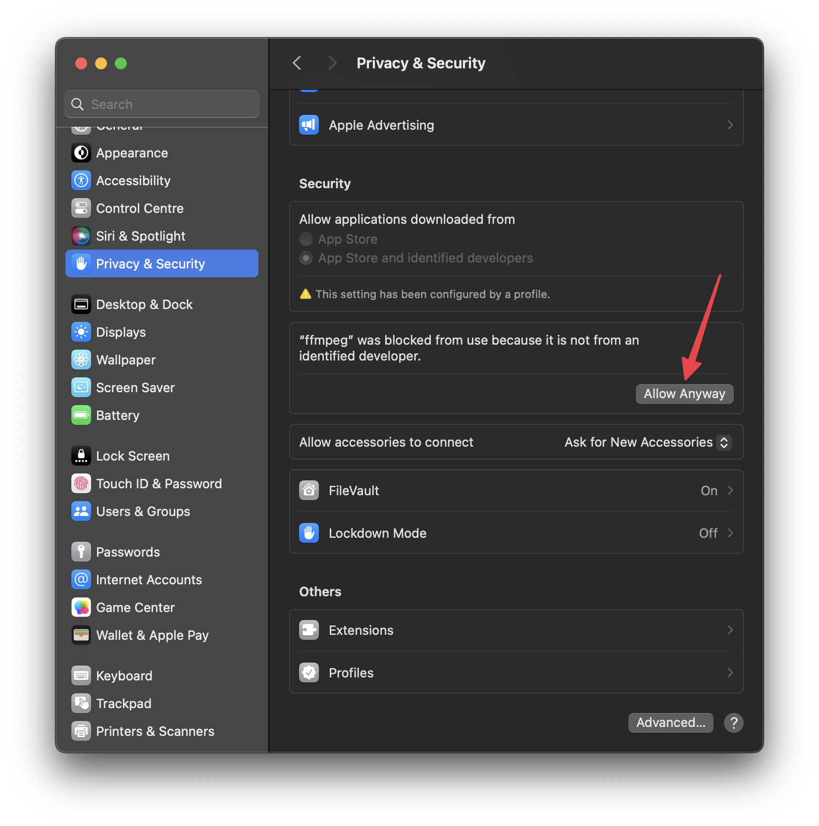Select the Wallpaper flower icon
This screenshot has width=819, height=826.
pyautogui.click(x=81, y=360)
